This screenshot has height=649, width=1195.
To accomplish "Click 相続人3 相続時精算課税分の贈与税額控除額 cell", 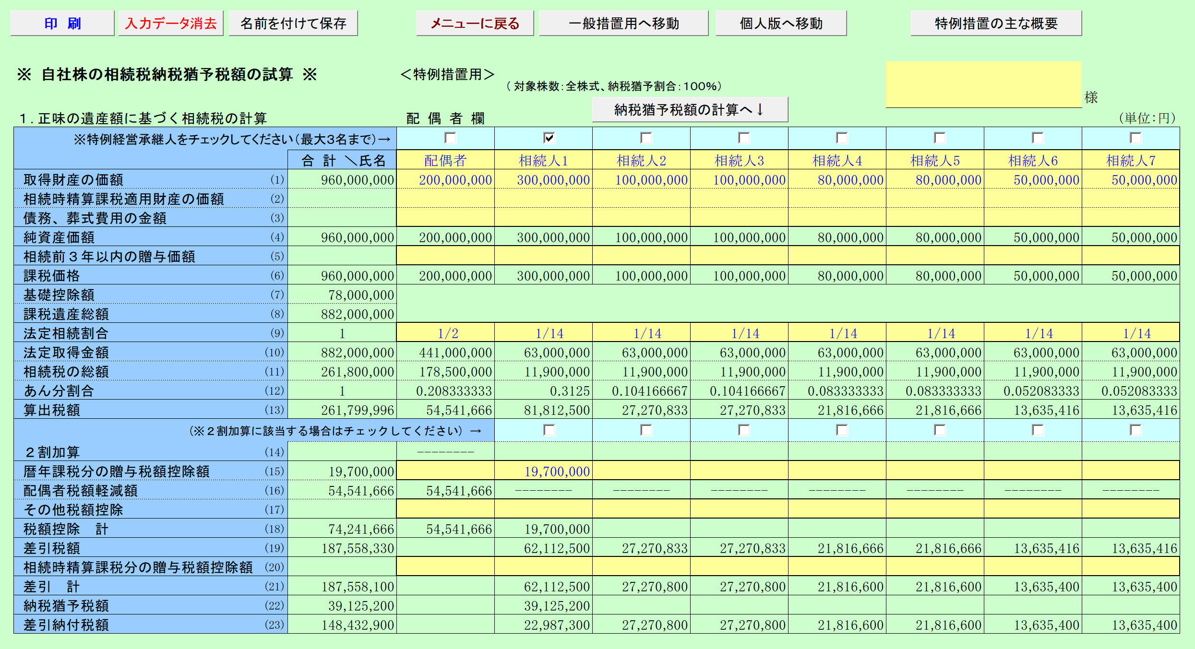I will (x=739, y=567).
